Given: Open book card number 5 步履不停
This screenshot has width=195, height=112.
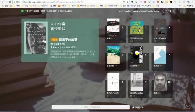Looking at the screenshot, I should point(115,58).
